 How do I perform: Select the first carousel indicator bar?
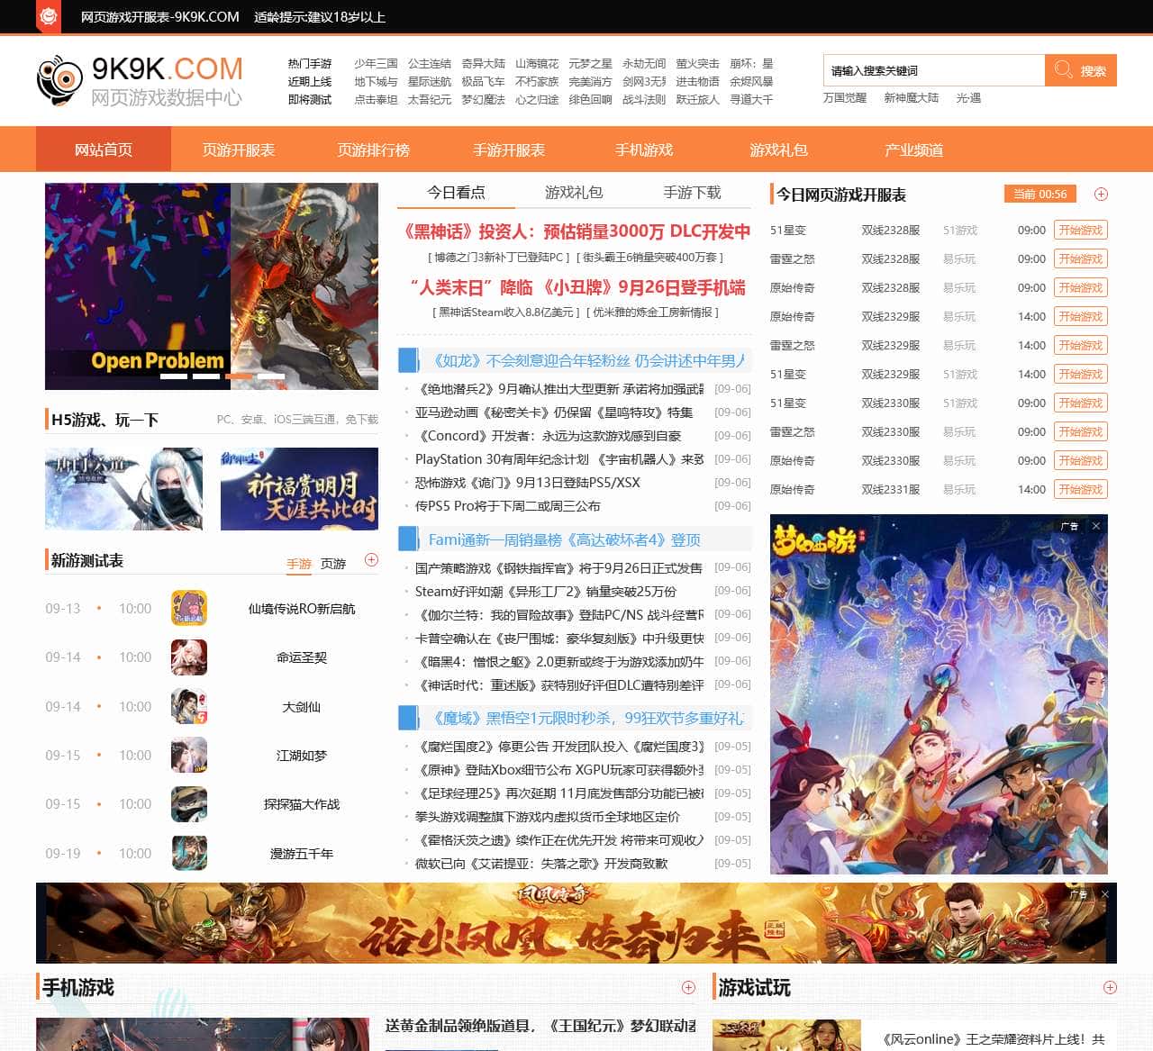(174, 376)
